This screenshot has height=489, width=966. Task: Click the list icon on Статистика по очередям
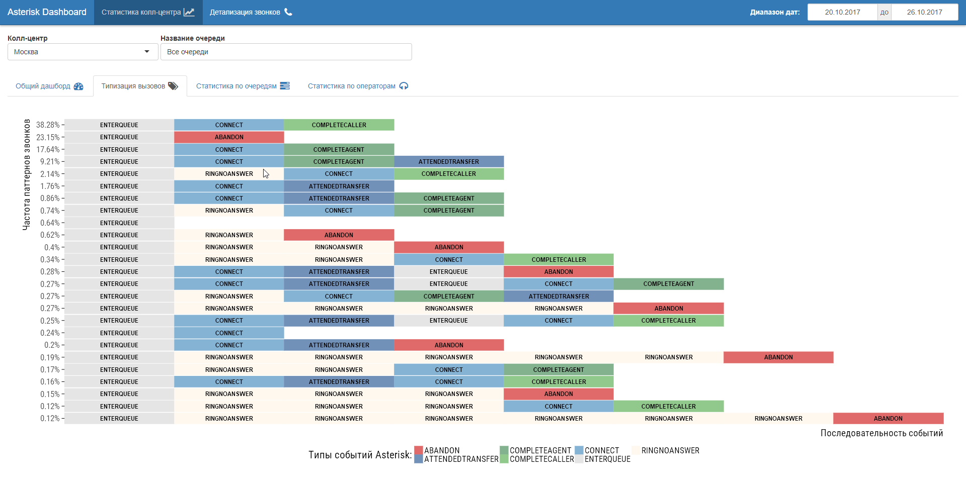click(x=285, y=86)
